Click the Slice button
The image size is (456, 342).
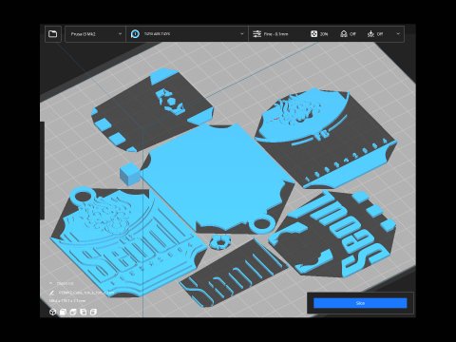click(x=360, y=303)
